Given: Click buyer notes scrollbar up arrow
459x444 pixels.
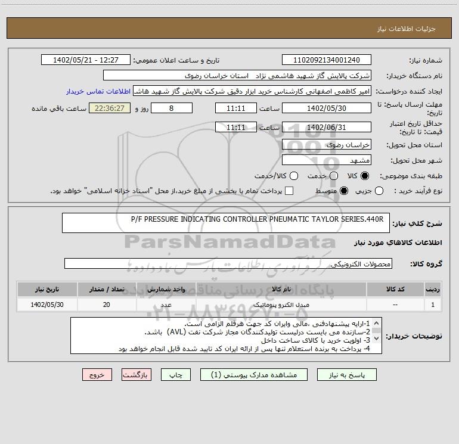Looking at the screenshot, I should pyautogui.click(x=377, y=324).
